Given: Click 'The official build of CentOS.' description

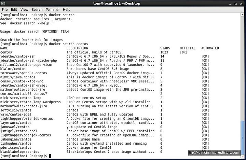Looking at the screenshot, I should (95, 52).
